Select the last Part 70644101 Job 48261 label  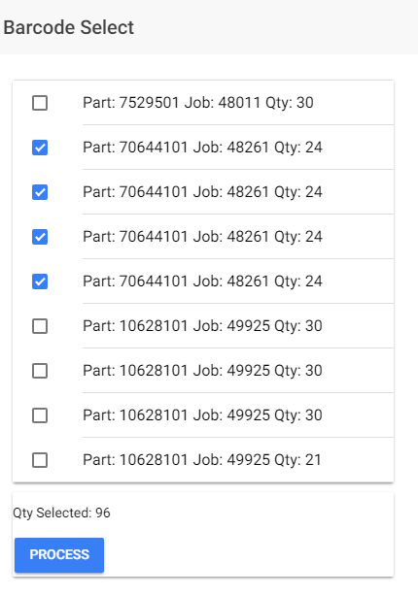coord(202,281)
